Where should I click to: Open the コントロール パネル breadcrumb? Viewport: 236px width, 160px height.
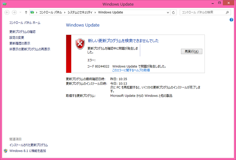(51, 13)
